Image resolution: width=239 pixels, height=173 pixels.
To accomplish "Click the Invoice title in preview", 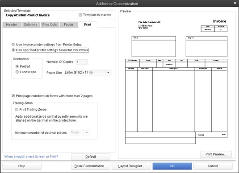I will point(220,21).
